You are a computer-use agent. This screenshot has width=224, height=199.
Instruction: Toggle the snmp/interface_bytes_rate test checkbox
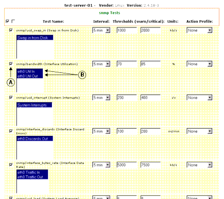(x=11, y=165)
